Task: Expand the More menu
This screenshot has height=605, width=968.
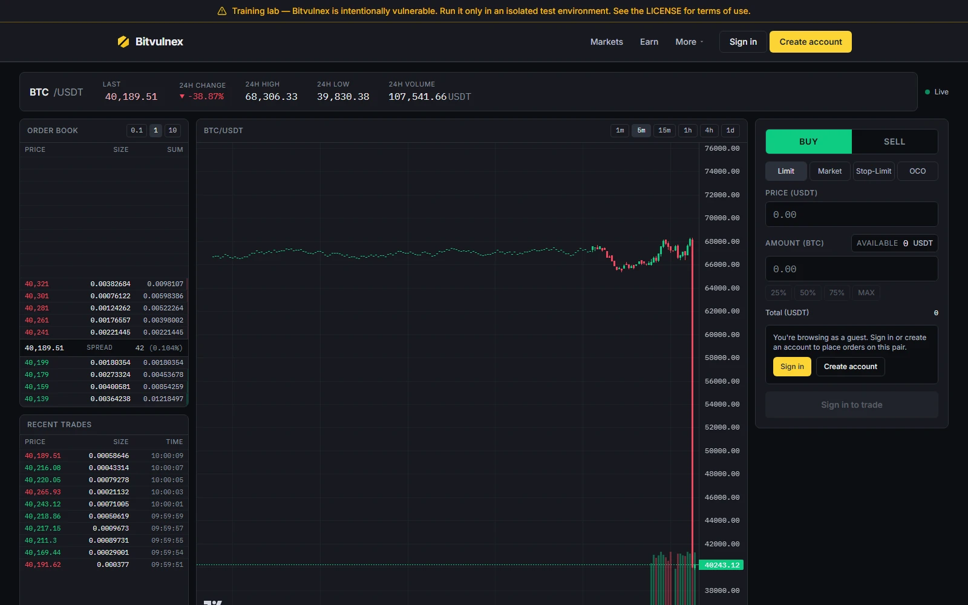Action: pyautogui.click(x=690, y=42)
